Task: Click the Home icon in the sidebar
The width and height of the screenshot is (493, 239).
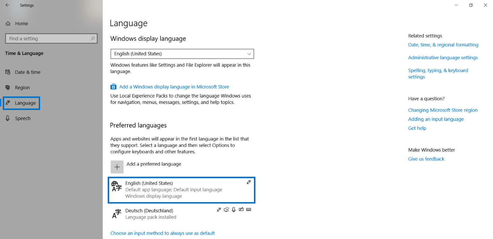Action: click(8, 23)
